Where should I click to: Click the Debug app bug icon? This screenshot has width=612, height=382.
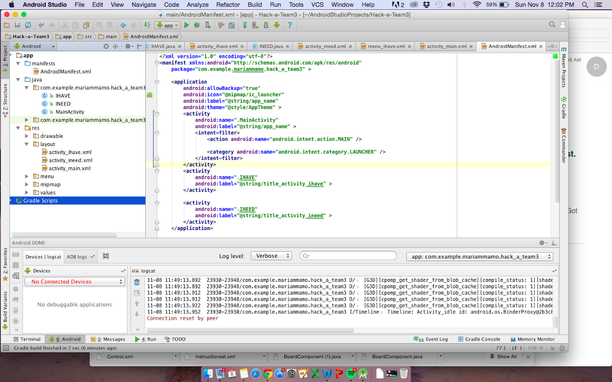pyautogui.click(x=197, y=25)
